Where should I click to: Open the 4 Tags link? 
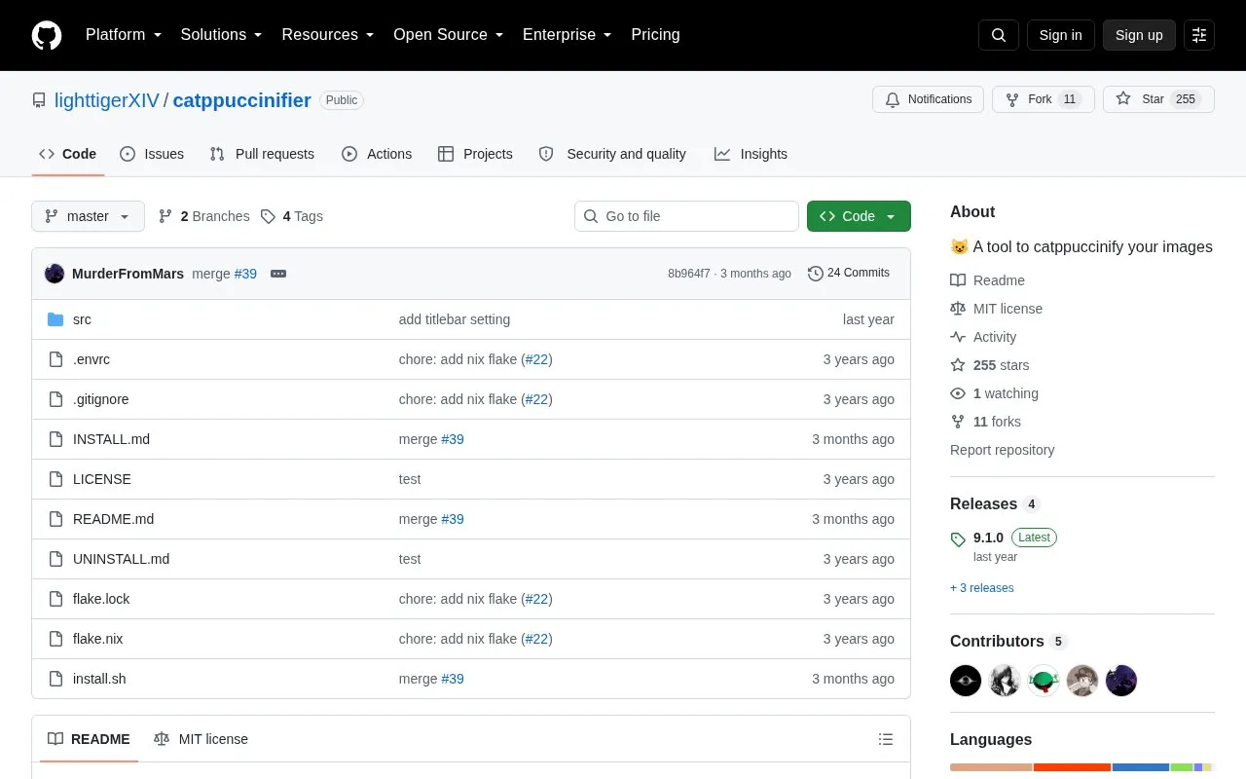[292, 216]
